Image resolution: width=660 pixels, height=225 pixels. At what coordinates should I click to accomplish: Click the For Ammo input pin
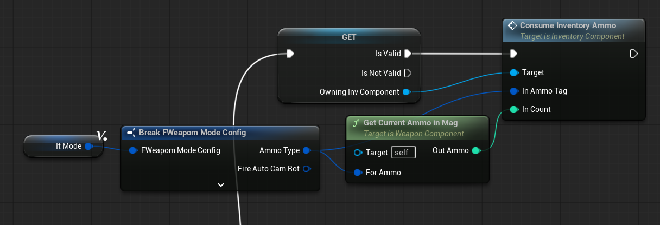(x=357, y=173)
